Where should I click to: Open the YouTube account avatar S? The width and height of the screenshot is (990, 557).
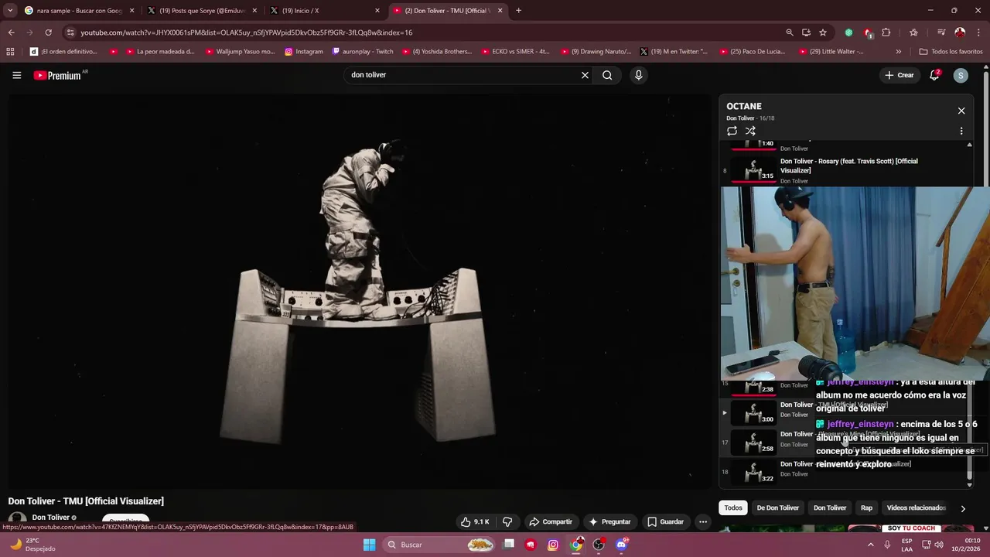coord(961,75)
